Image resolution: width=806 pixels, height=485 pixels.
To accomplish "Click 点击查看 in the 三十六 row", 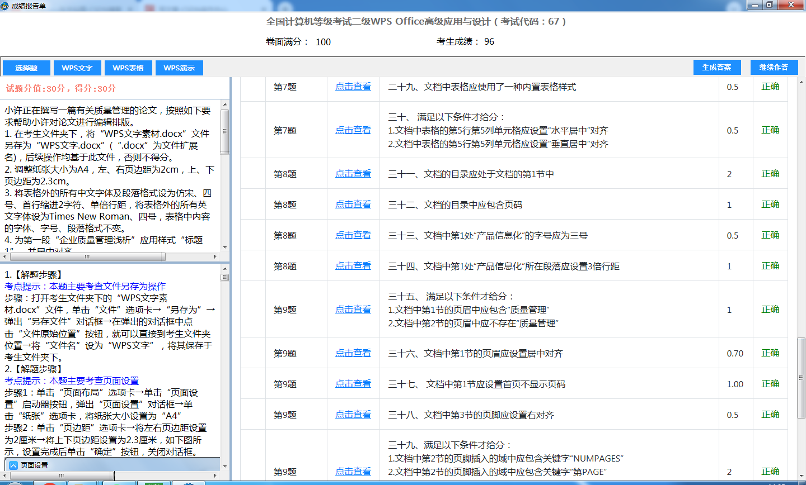I will pyautogui.click(x=353, y=353).
